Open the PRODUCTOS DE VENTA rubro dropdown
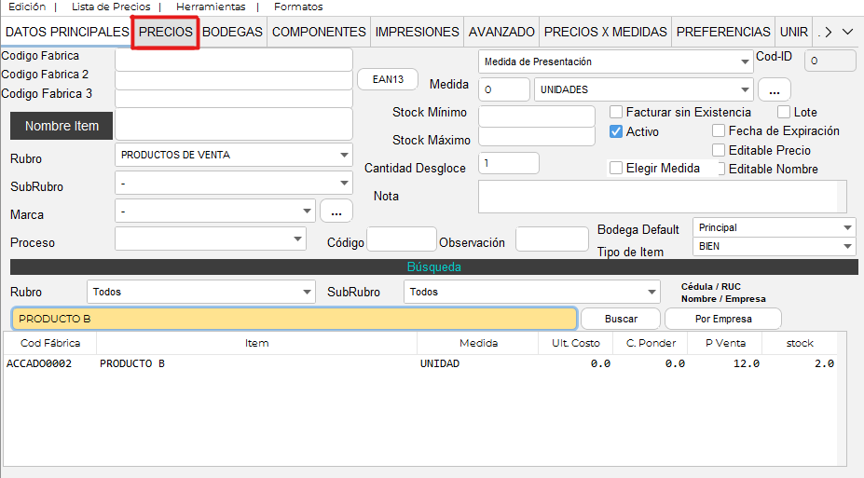 (233, 155)
